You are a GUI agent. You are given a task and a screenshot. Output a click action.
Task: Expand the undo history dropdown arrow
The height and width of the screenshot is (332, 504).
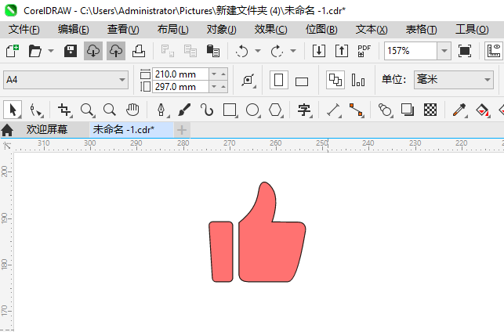(x=258, y=51)
